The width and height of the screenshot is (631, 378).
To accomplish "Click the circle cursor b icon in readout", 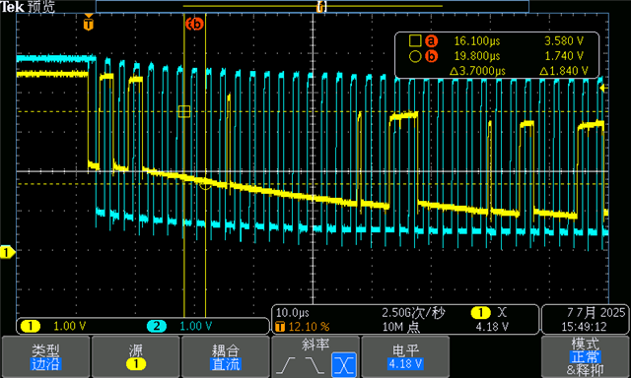I will coord(415,56).
